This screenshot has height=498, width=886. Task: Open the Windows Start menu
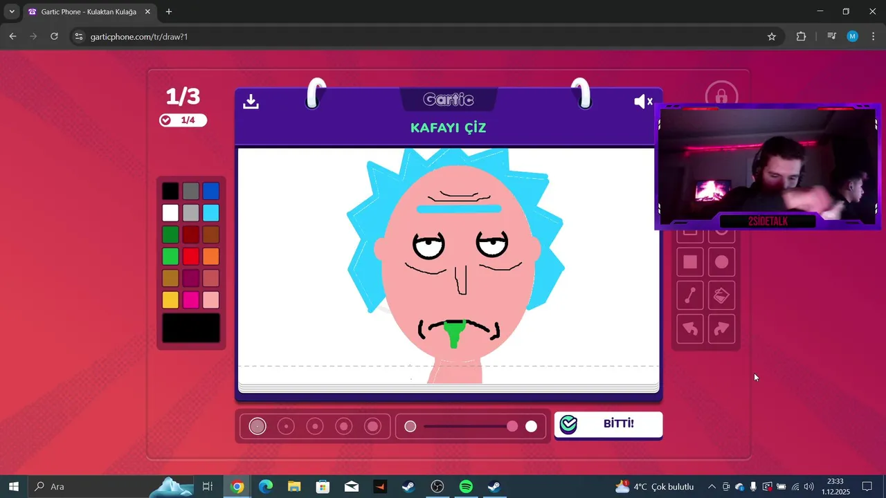coord(13,487)
